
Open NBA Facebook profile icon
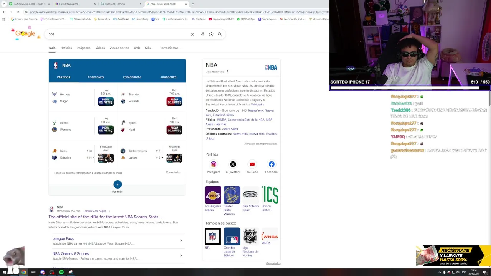(272, 164)
